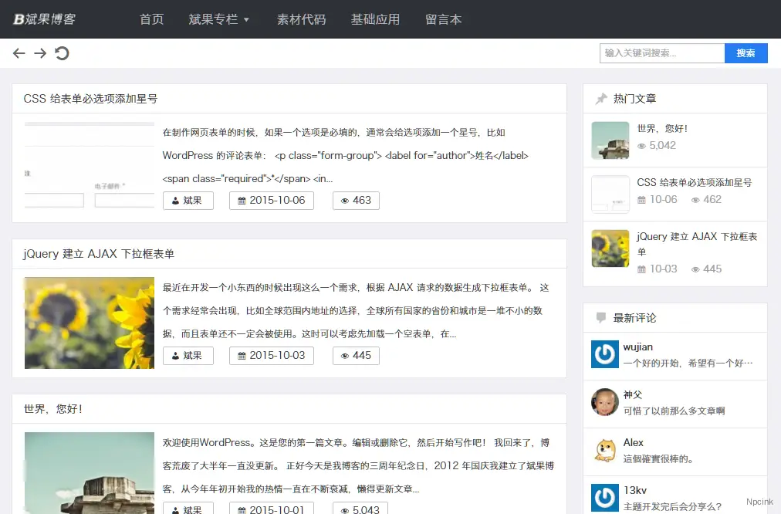Click the comment icon beside 最新评论

point(601,317)
